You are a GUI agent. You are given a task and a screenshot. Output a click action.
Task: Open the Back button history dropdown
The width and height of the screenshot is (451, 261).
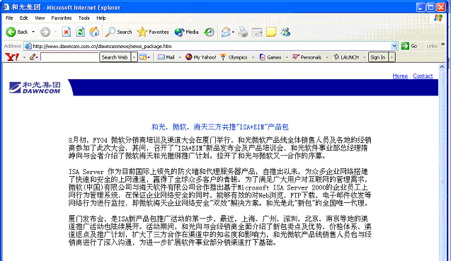(33, 32)
